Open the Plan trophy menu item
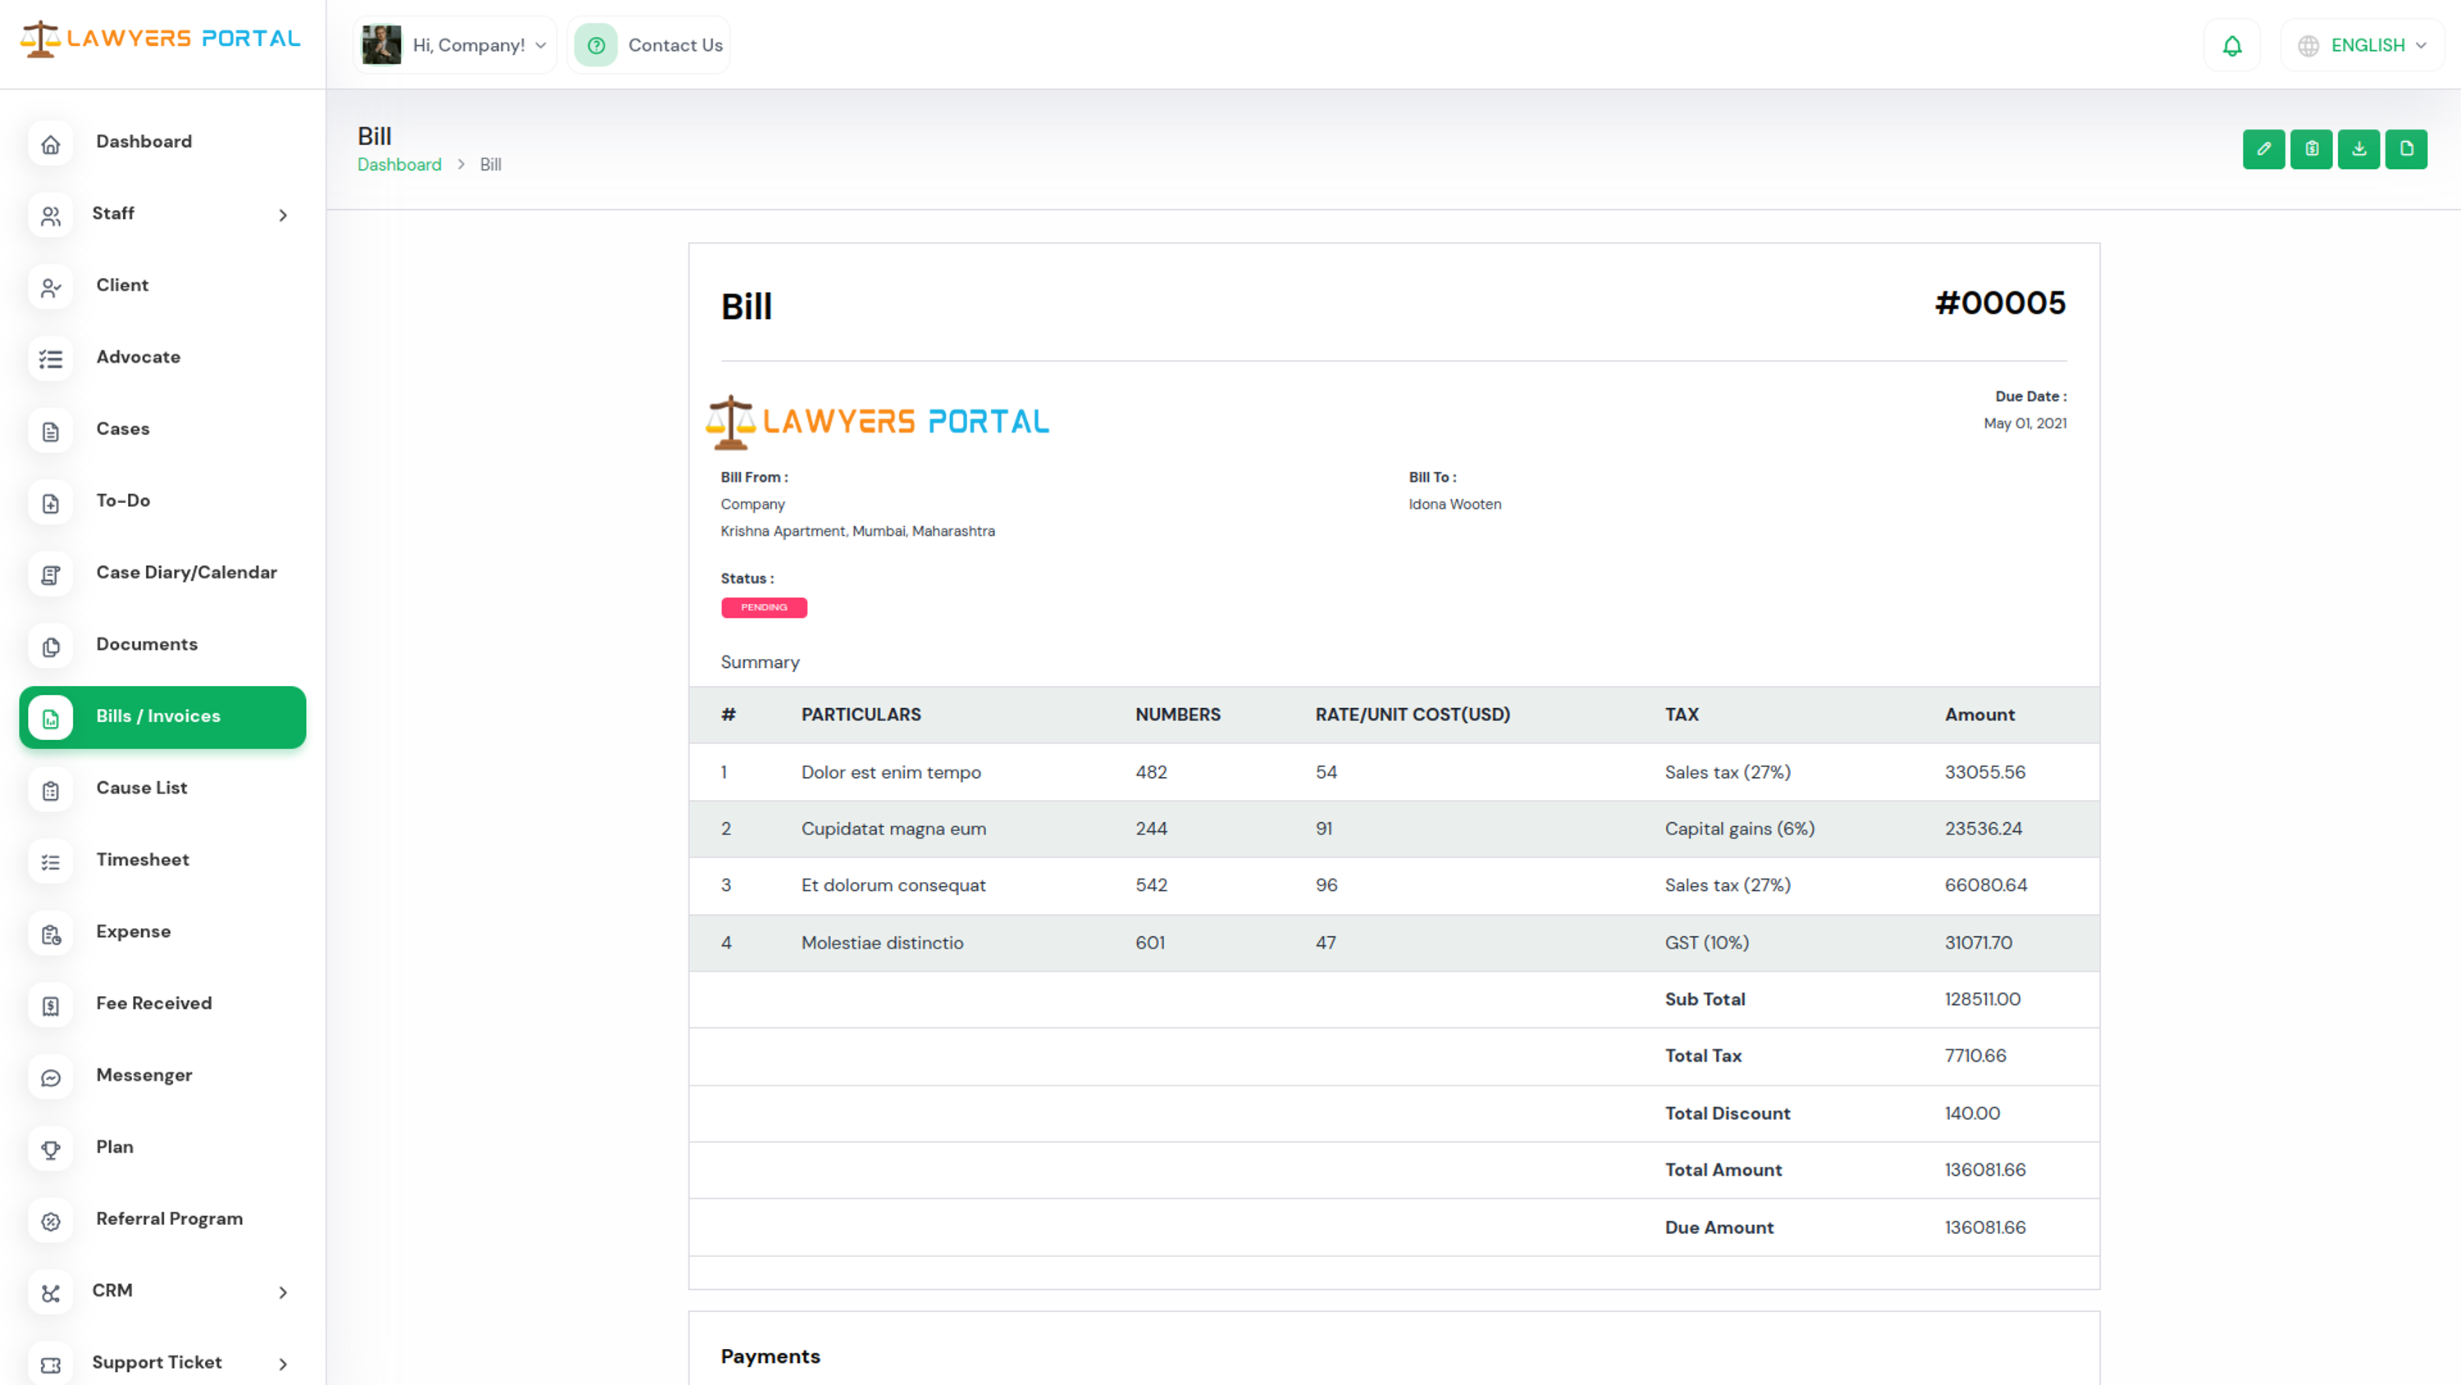 (x=115, y=1147)
